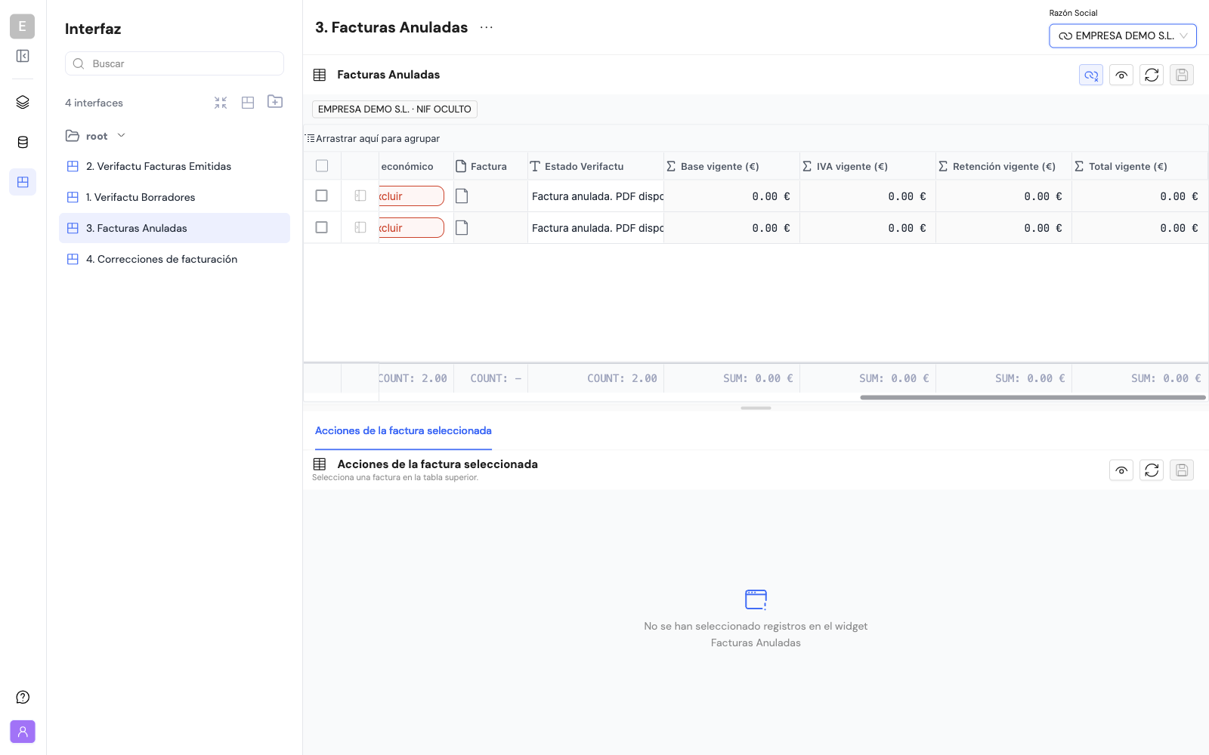
Task: Click the new folder icon in Interfaz panel
Action: pyautogui.click(x=275, y=102)
